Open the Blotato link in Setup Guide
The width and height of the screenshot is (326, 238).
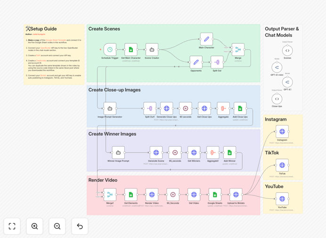point(43,75)
